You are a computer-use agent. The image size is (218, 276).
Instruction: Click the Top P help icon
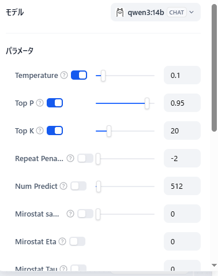(x=40, y=103)
